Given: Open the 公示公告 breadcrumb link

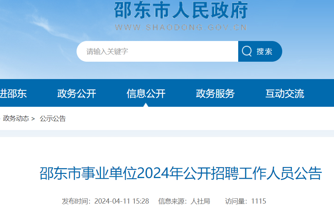Looking at the screenshot, I should [x=53, y=119].
